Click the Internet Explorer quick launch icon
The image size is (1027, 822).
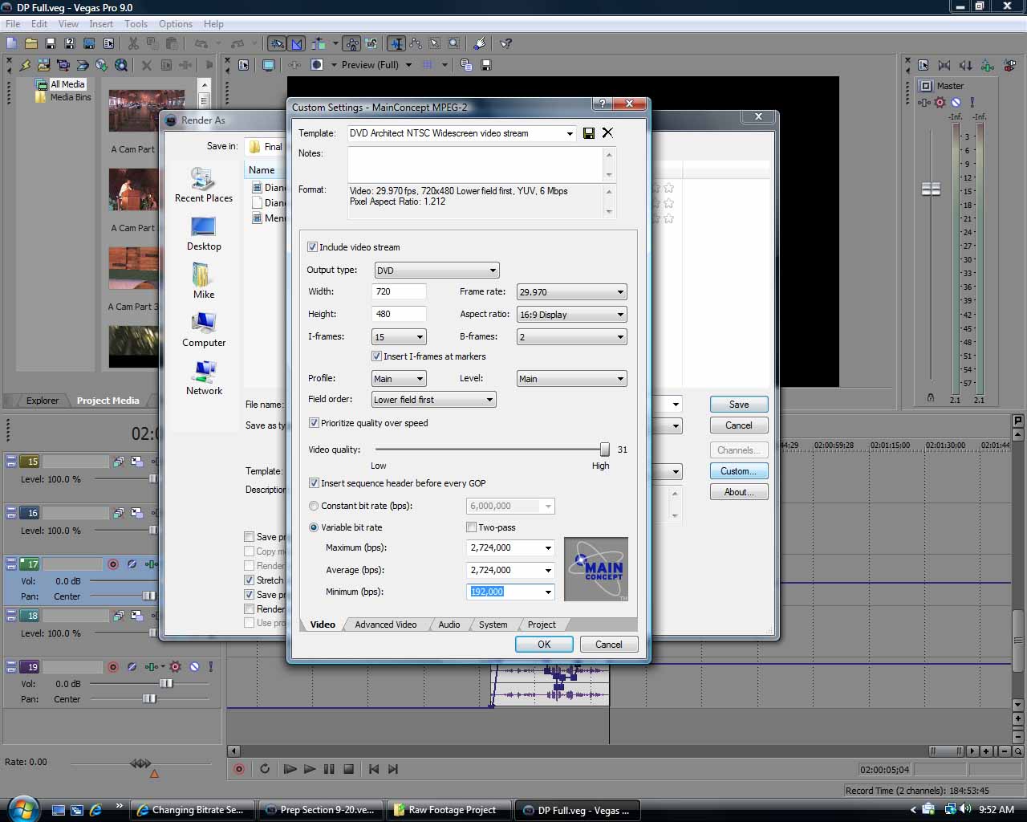click(x=96, y=809)
